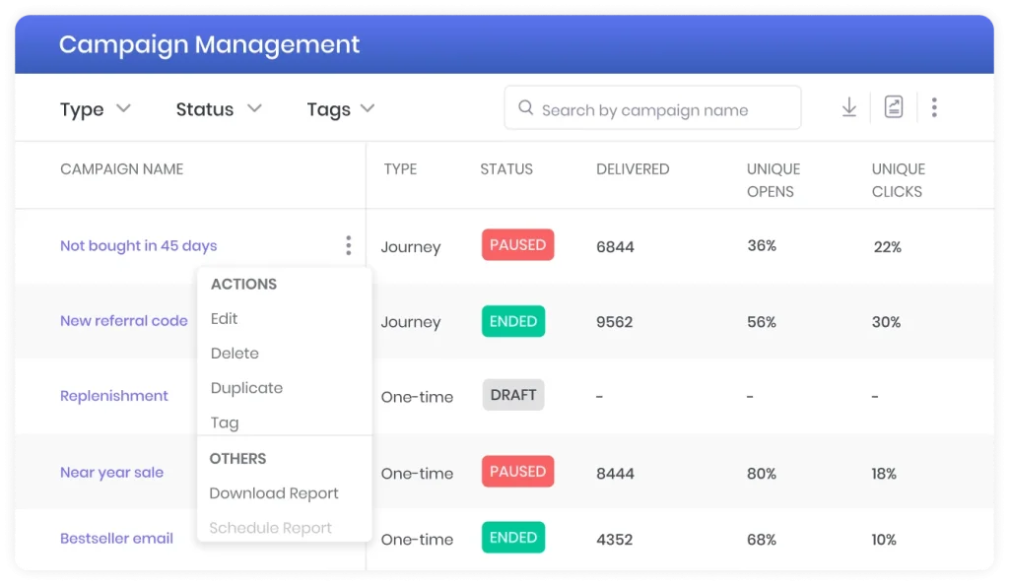Click the search magnifier icon

tap(526, 107)
